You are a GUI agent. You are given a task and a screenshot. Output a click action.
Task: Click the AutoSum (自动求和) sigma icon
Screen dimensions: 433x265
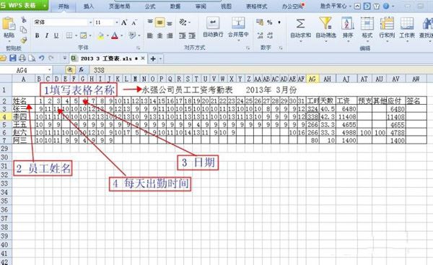[300, 24]
